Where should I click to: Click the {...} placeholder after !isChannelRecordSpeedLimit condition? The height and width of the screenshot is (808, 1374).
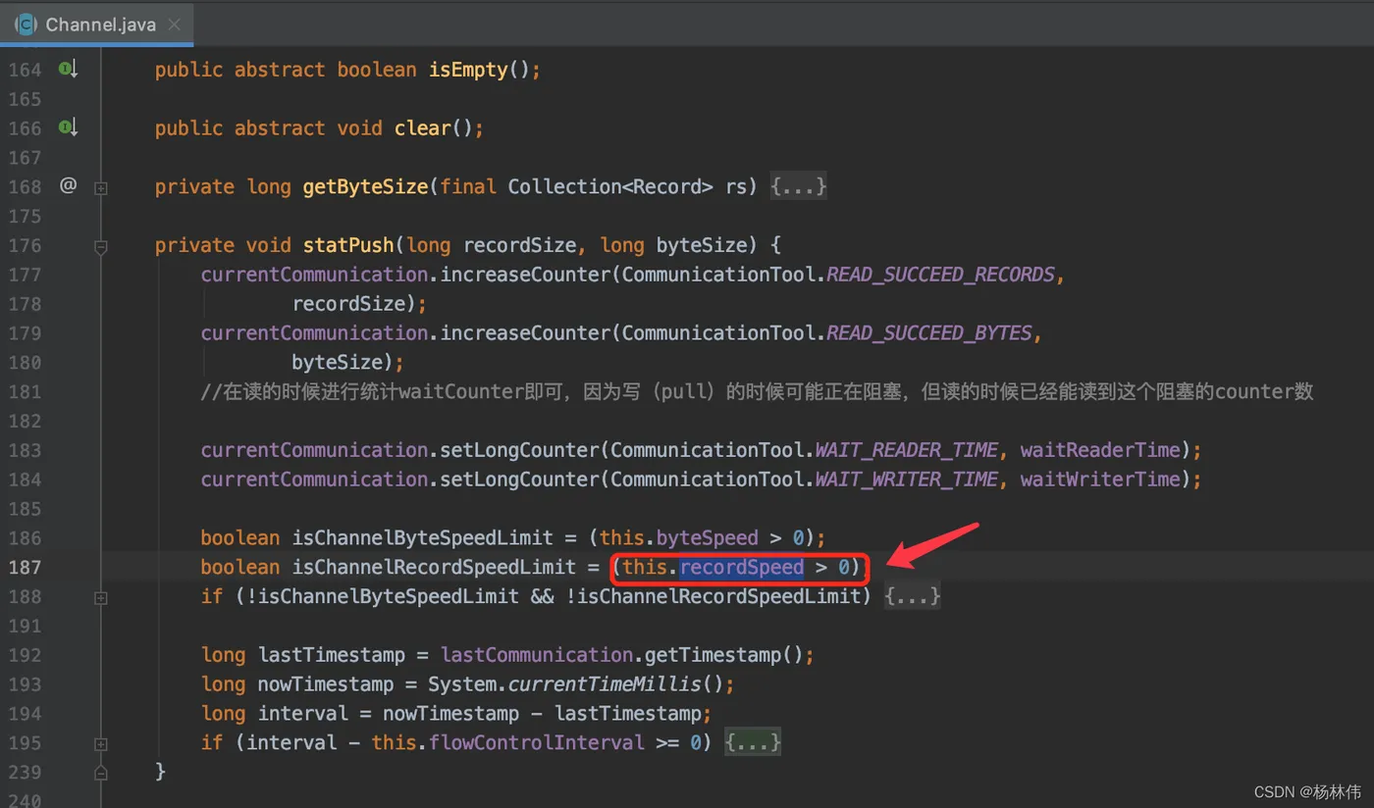913,596
